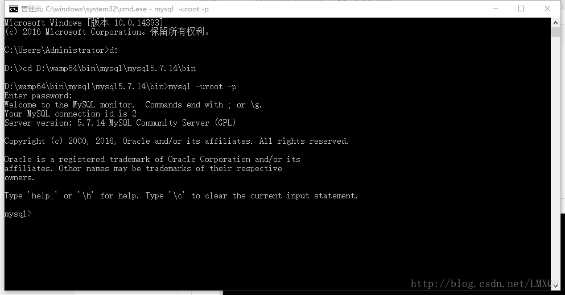Viewport: 565px width, 295px height.
Task: Click the window title bar text
Action: pos(115,9)
